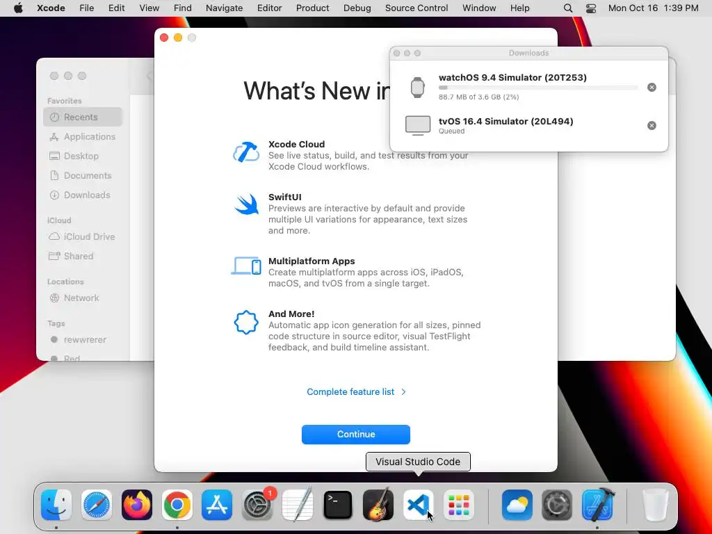Click the Downloads window title bar
712x534 pixels.
coord(529,53)
